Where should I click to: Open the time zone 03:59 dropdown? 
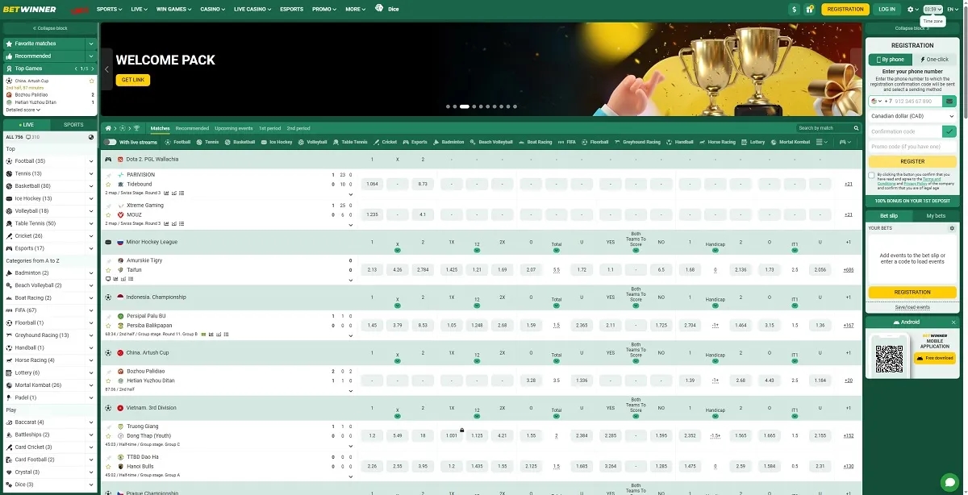click(x=933, y=9)
